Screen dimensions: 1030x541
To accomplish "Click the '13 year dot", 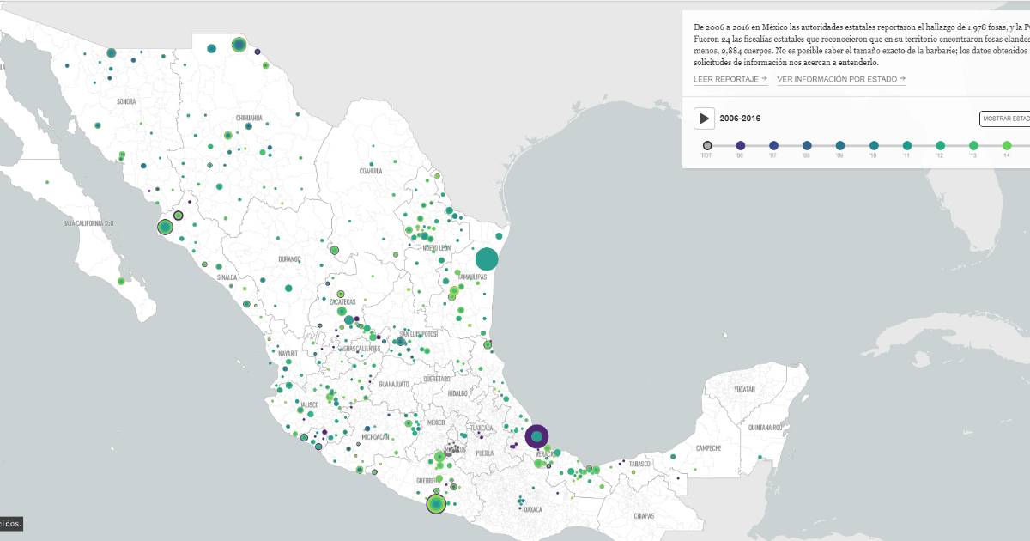I will (x=973, y=146).
